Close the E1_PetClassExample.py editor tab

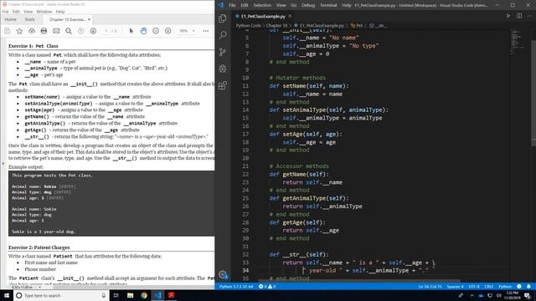coord(290,16)
